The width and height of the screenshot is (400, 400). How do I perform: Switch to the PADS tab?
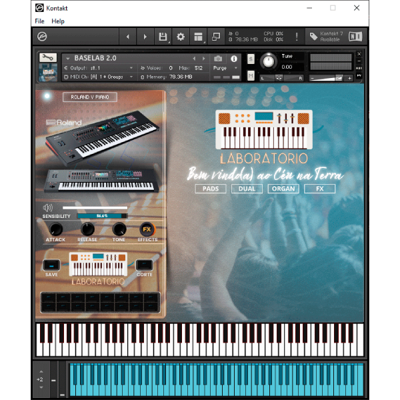211,189
